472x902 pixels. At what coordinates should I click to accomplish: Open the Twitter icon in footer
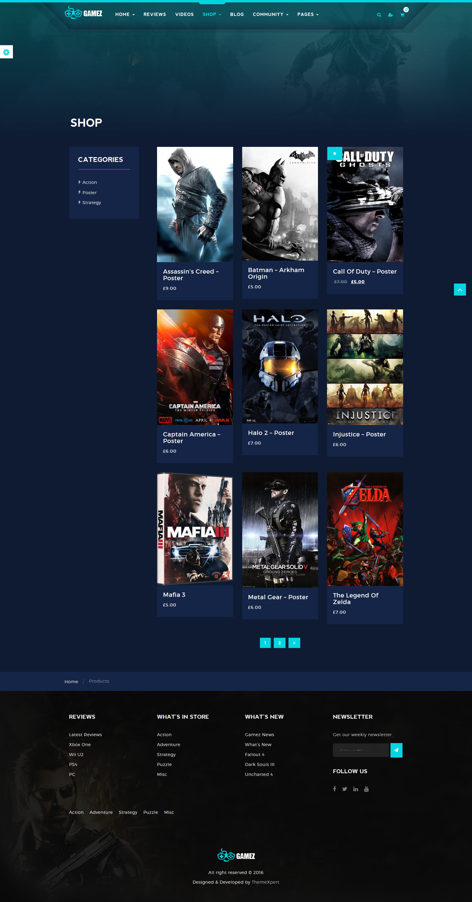[x=345, y=789]
